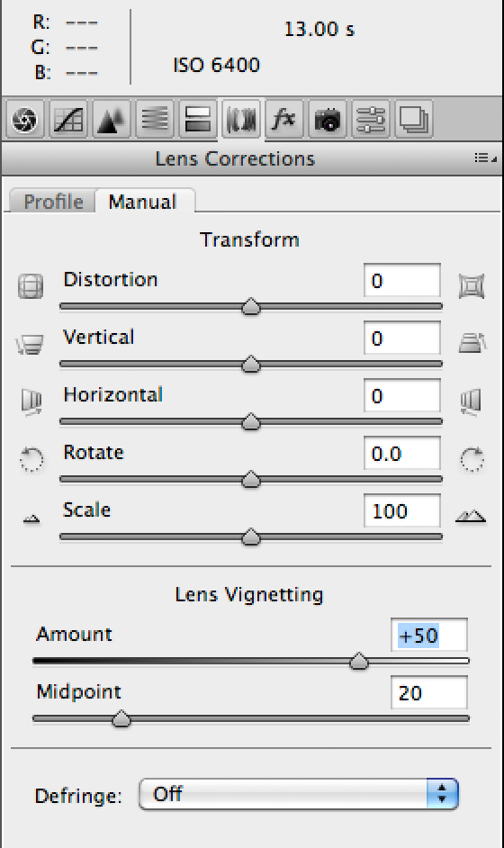Open the Detail panel triangles icon
Viewport: 504px width, 848px height.
[x=112, y=120]
